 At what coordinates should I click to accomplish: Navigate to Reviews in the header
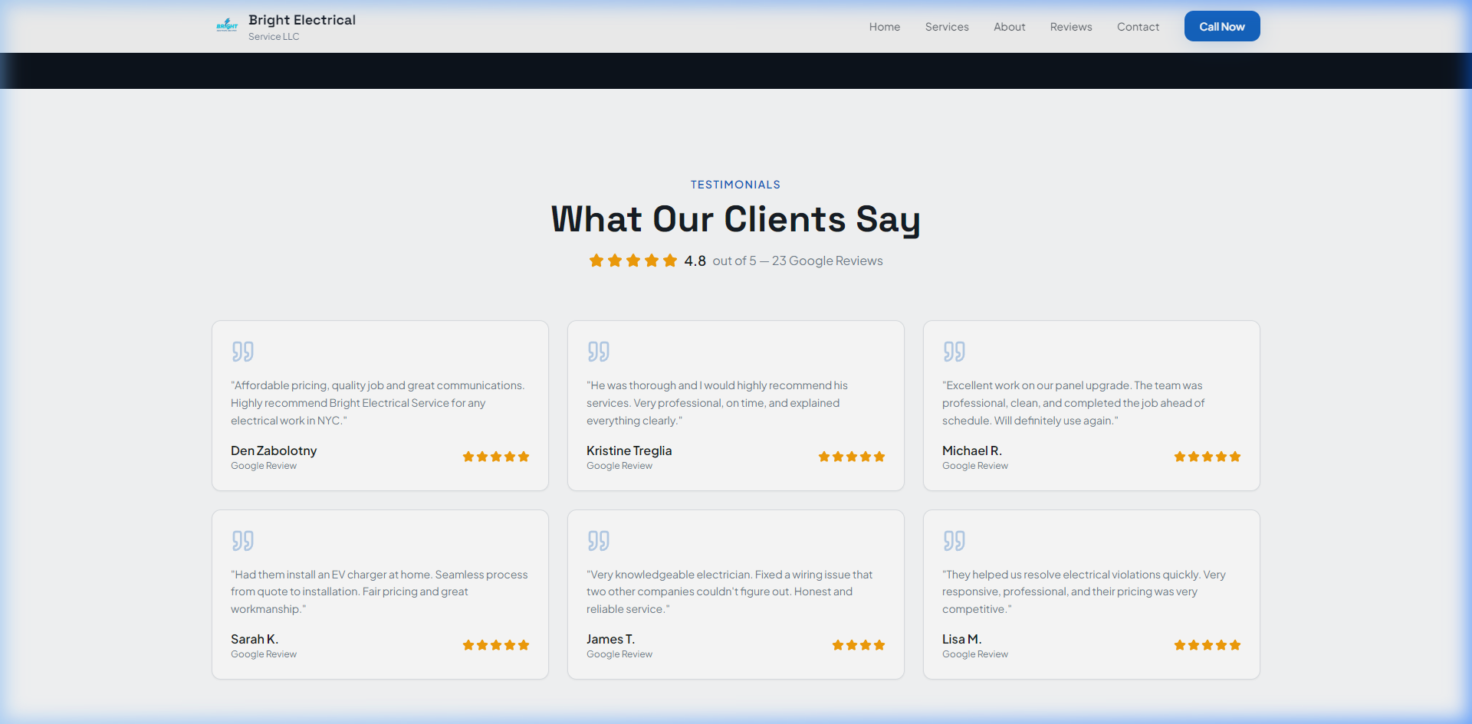pos(1070,27)
